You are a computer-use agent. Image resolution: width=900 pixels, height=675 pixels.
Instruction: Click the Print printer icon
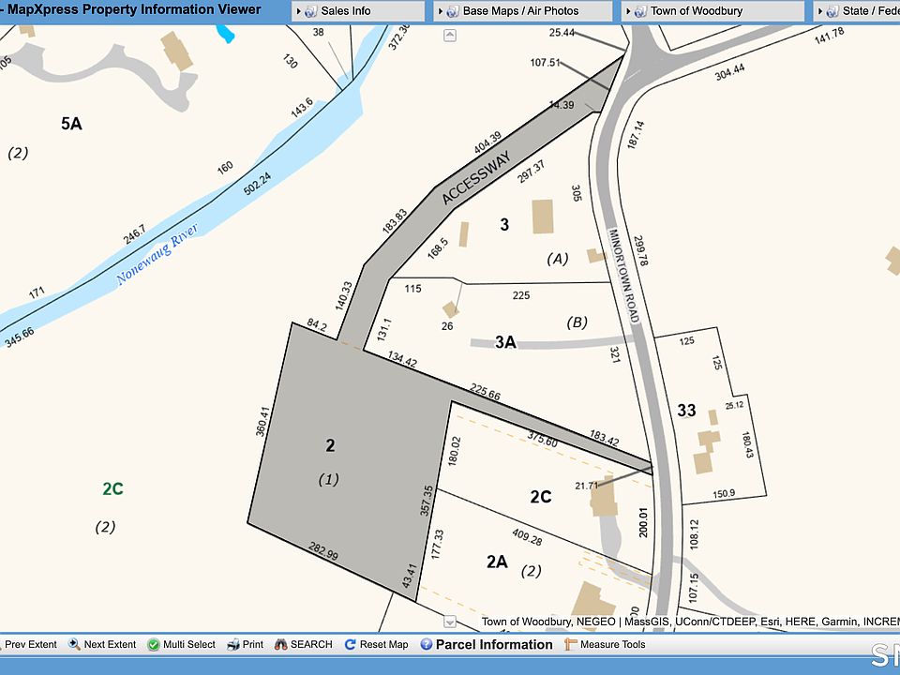pos(233,645)
